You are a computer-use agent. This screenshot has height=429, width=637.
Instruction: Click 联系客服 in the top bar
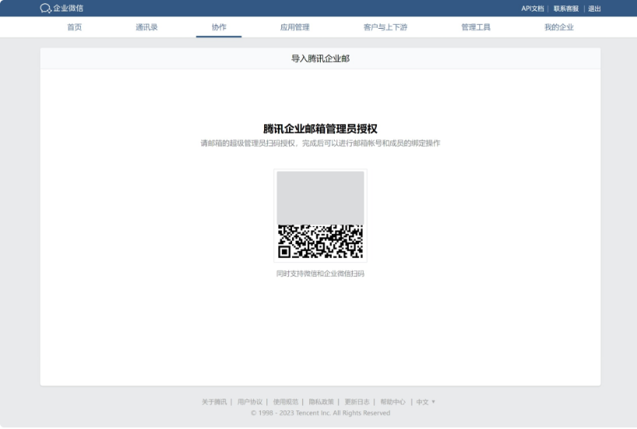click(x=566, y=9)
